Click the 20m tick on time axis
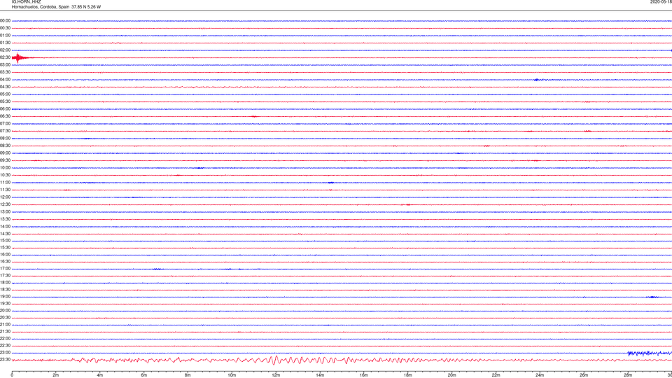The width and height of the screenshot is (672, 378). click(451, 375)
